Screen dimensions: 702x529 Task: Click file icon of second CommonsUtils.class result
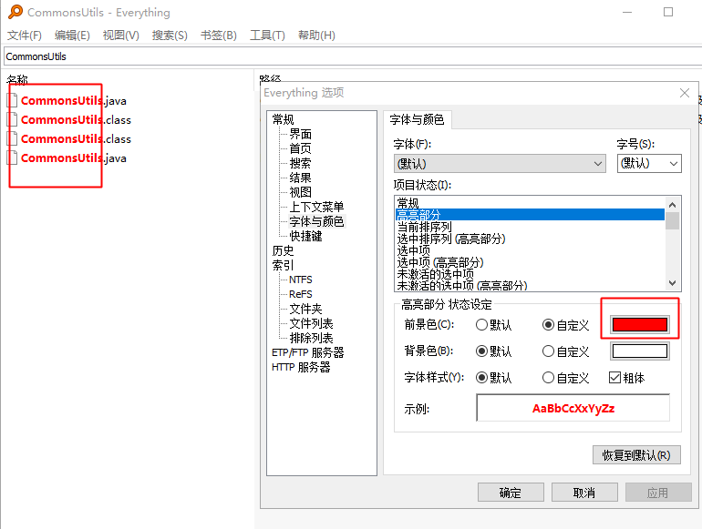click(13, 139)
